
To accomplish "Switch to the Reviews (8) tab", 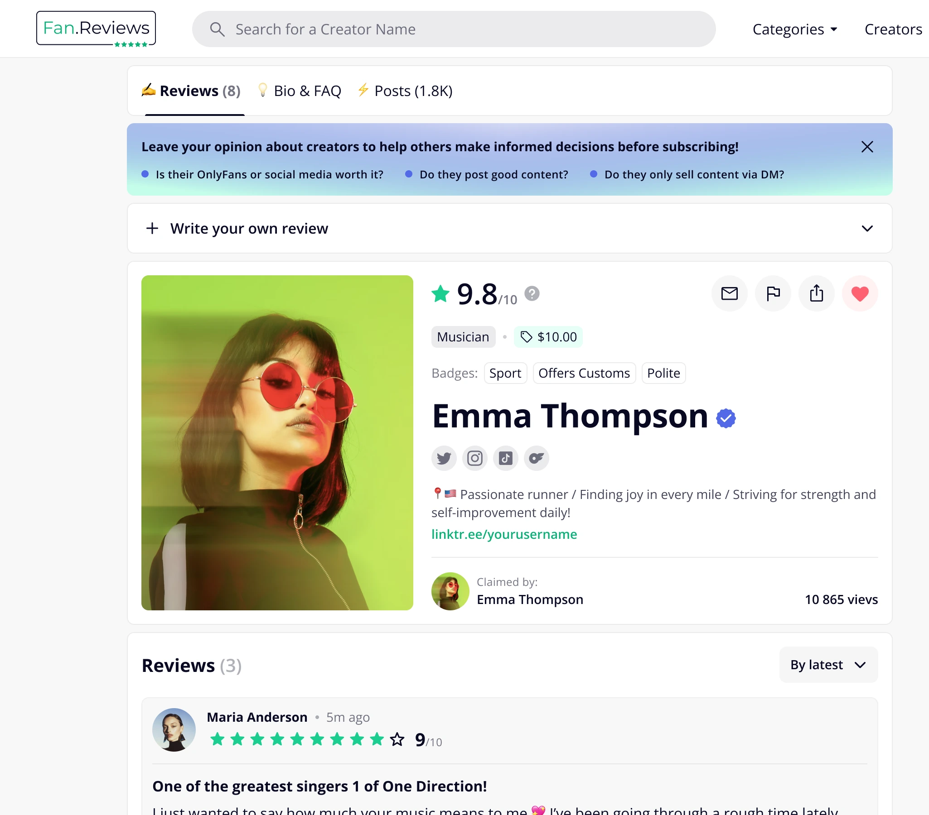I will coord(191,91).
